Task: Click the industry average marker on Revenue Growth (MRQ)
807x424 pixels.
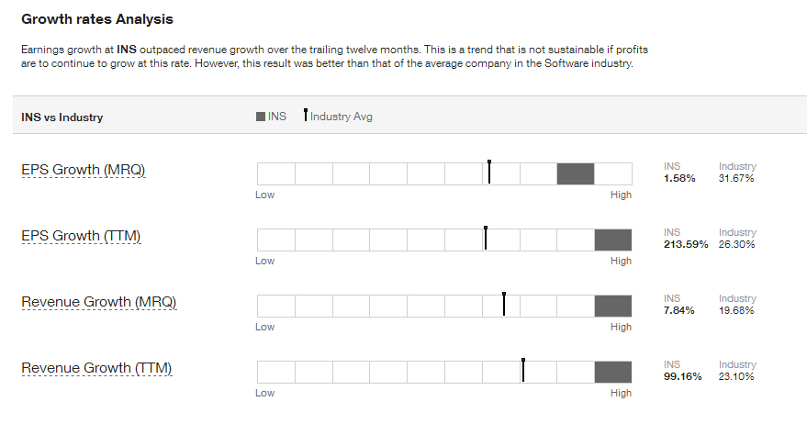Action: 504,304
